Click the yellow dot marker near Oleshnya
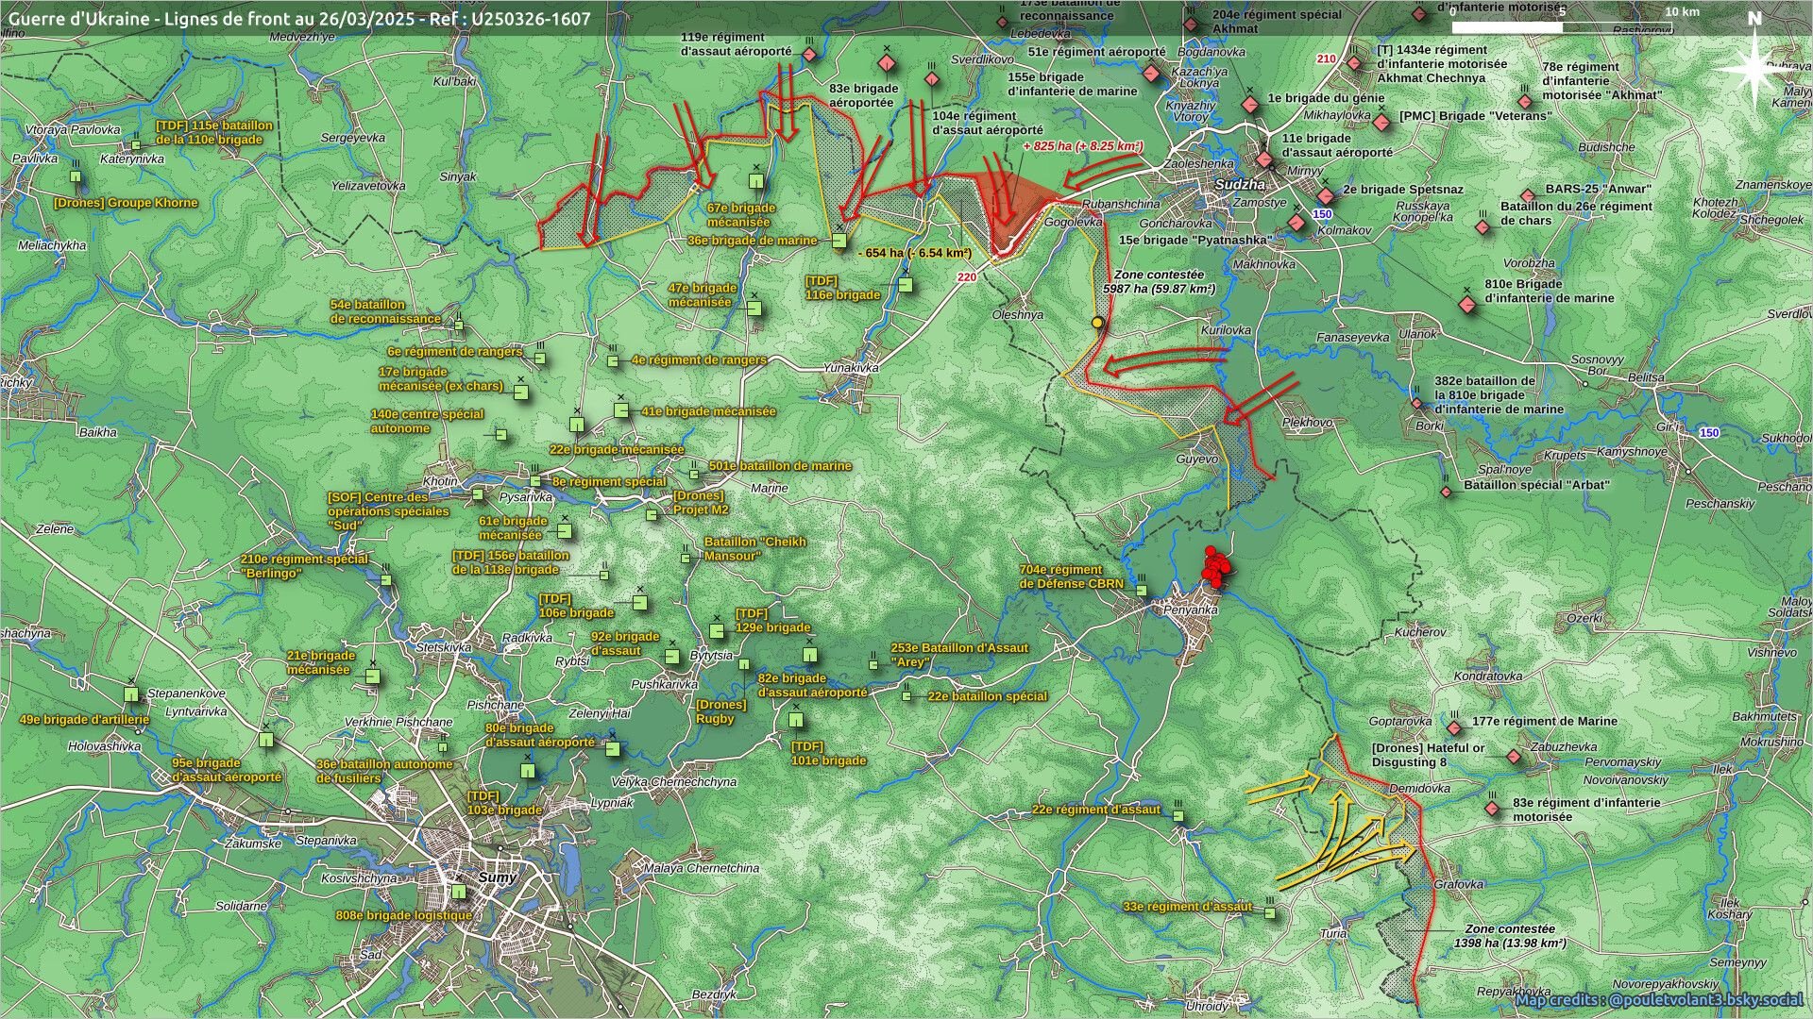 pos(1097,323)
